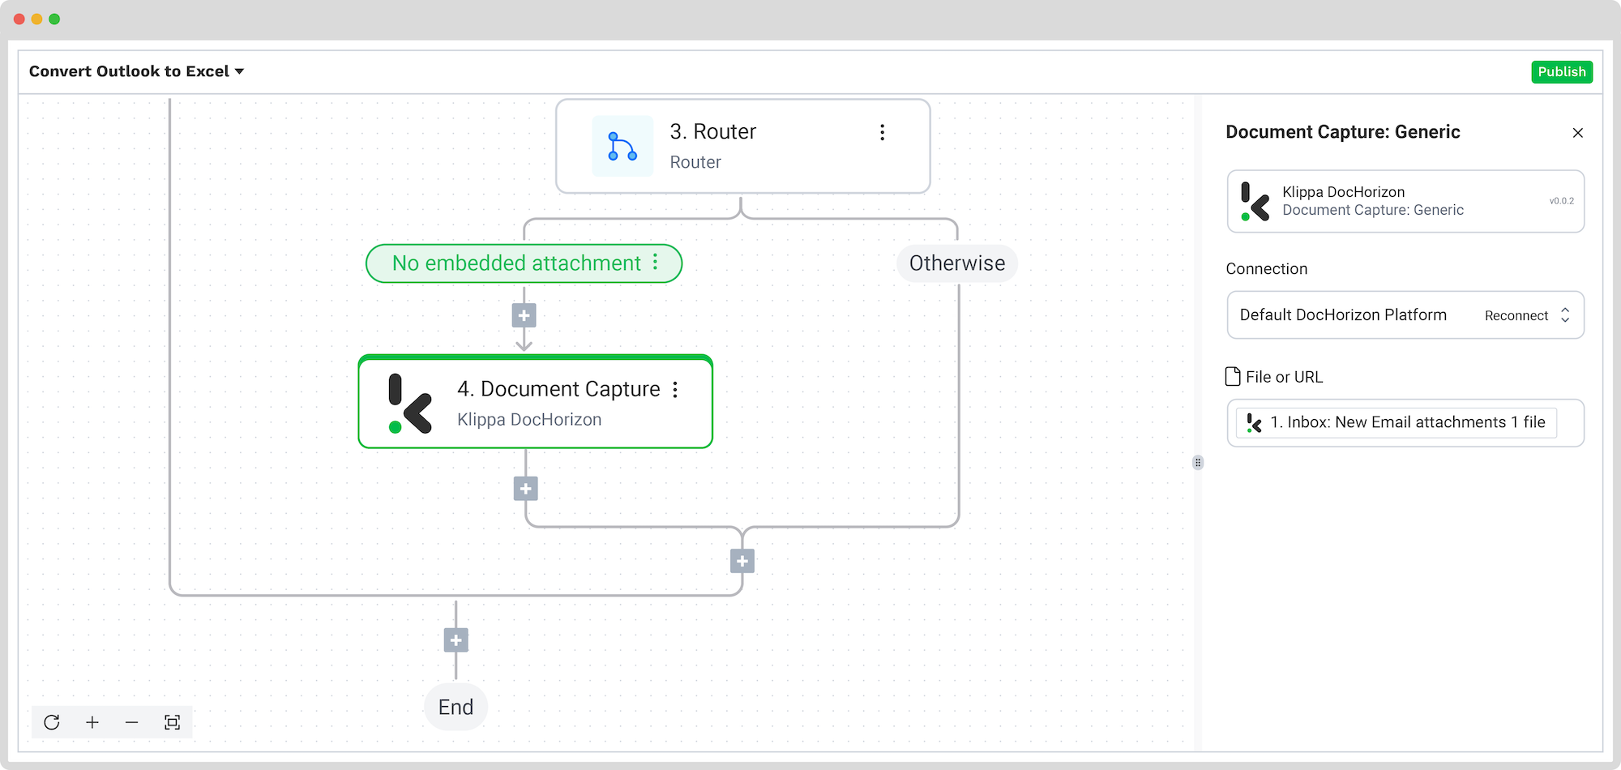Open the Router step three-dot menu
The image size is (1621, 770).
coord(882,132)
